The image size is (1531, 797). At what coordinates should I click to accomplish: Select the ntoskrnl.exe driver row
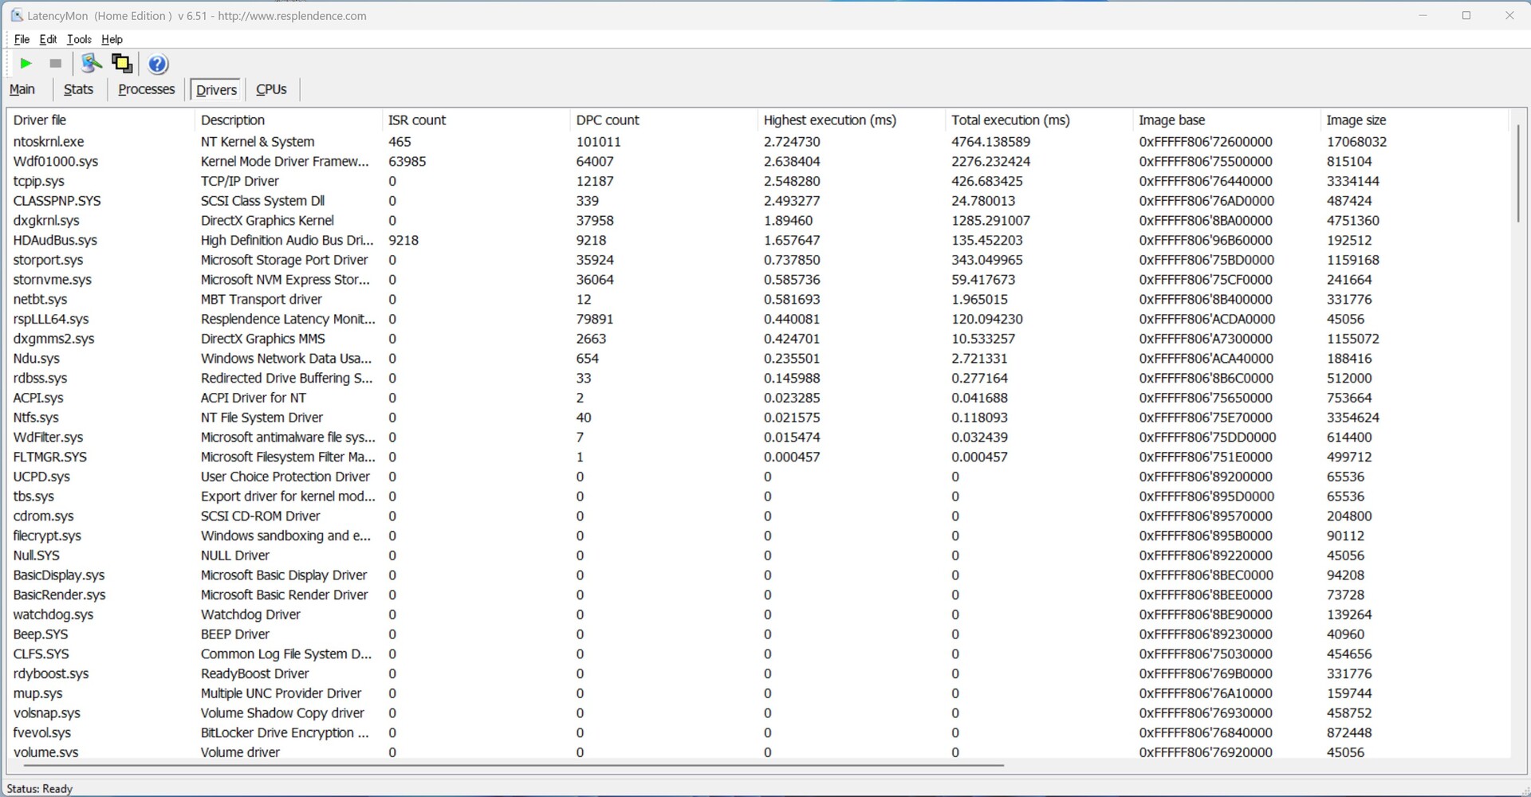tap(758, 142)
